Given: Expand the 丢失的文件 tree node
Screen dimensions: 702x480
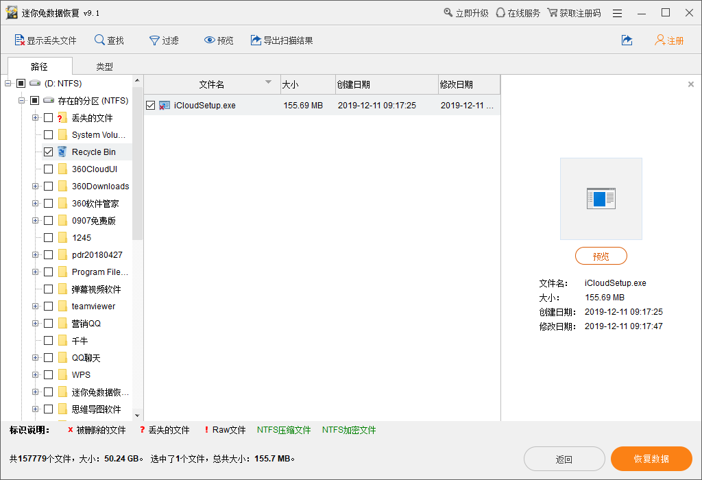Looking at the screenshot, I should pyautogui.click(x=35, y=118).
